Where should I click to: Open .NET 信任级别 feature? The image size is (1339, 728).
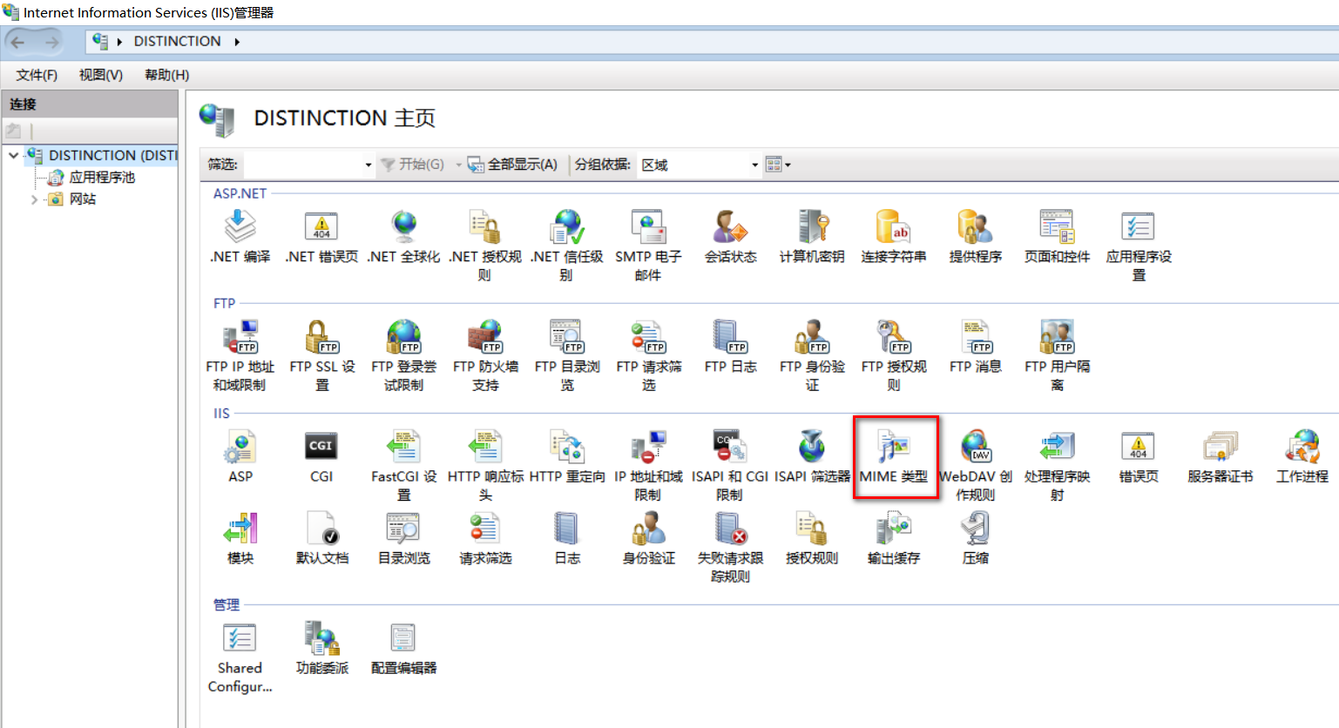567,246
